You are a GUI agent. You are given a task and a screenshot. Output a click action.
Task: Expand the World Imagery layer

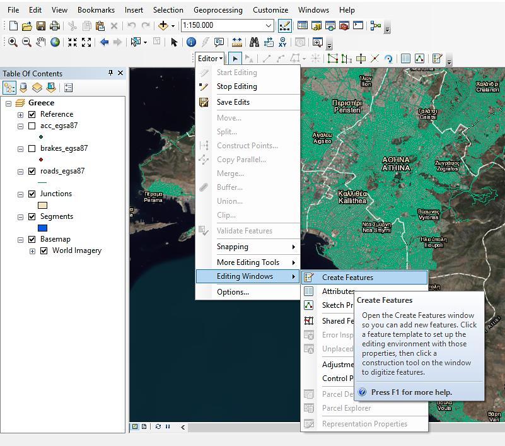(x=32, y=251)
